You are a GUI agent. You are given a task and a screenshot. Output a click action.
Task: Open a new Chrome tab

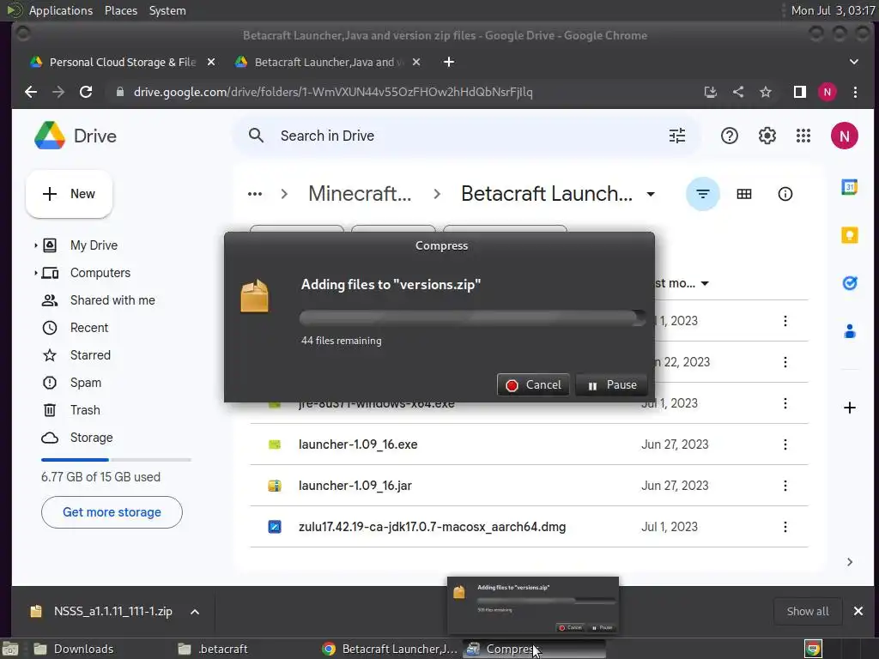tap(448, 62)
